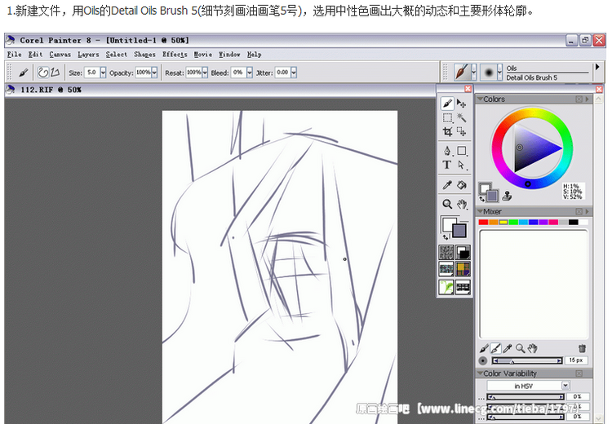
Task: Select the Pen tool
Action: tap(447, 151)
